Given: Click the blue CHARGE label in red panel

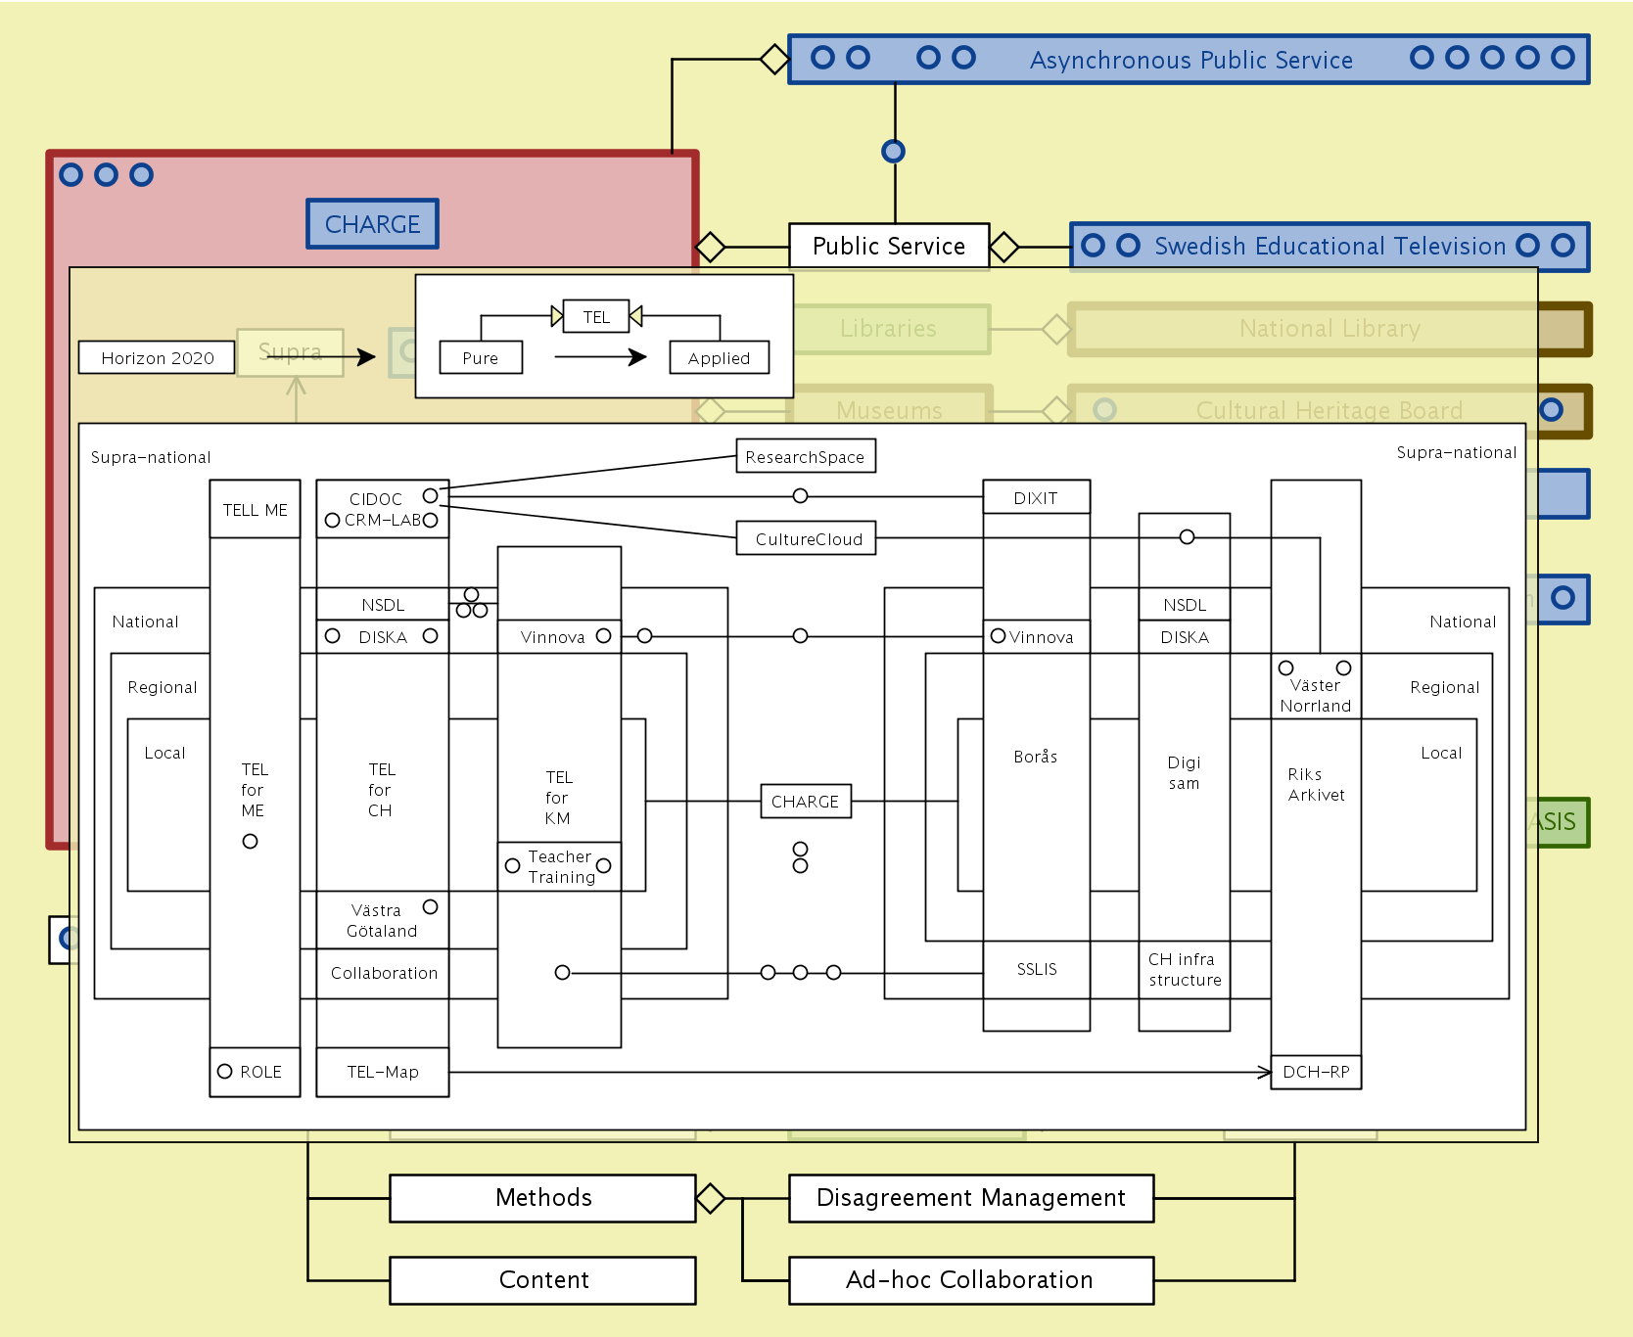Looking at the screenshot, I should (372, 224).
